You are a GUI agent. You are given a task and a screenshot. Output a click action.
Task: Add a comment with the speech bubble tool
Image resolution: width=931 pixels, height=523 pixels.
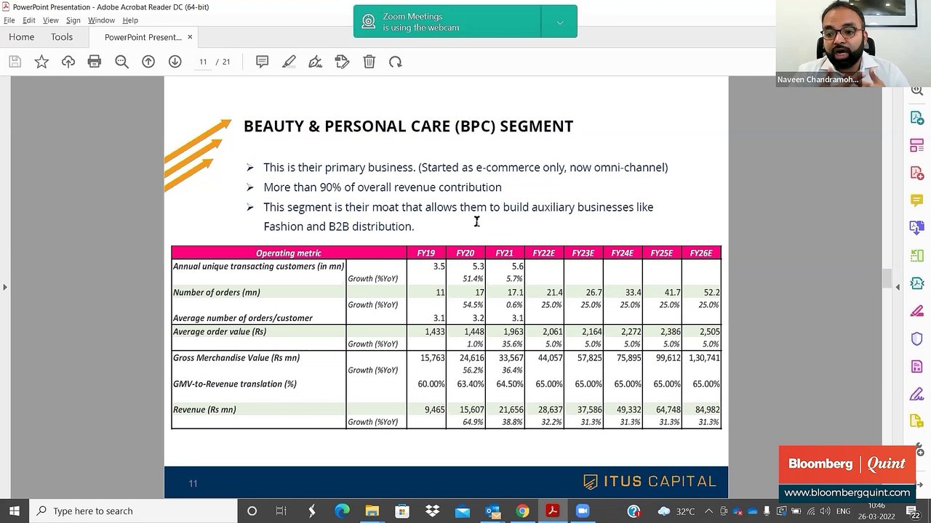(263, 62)
